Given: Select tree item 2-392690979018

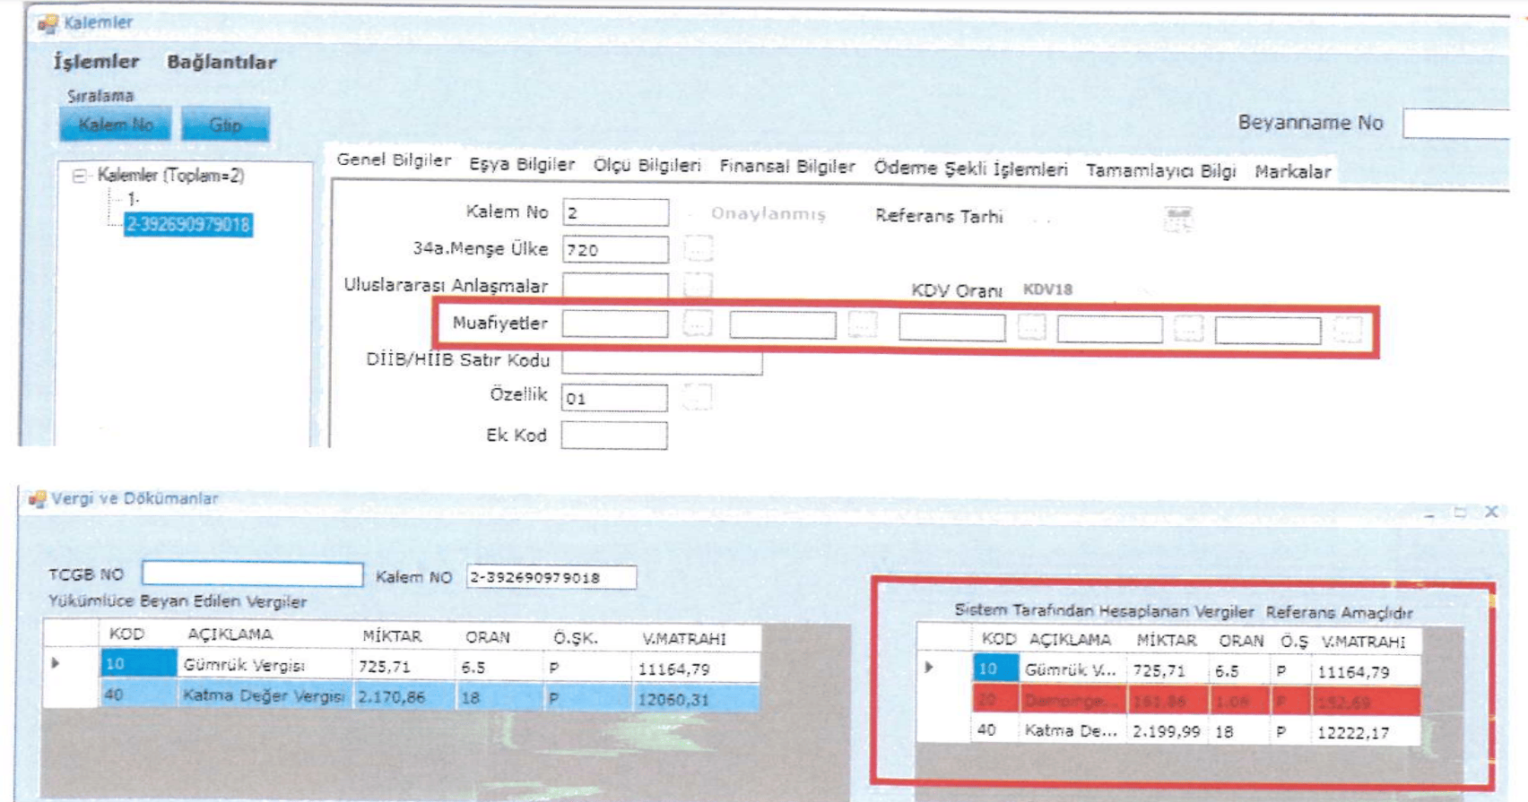Looking at the screenshot, I should point(188,224).
